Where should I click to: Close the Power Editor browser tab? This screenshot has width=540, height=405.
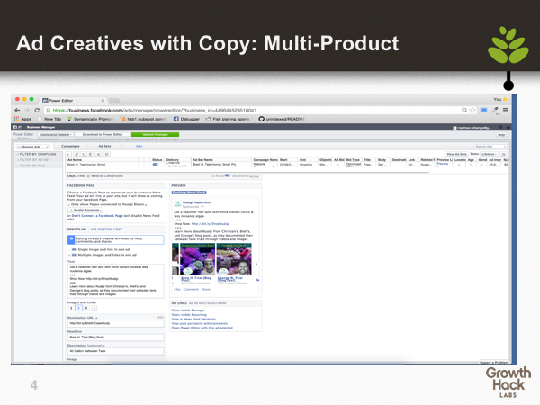[103, 101]
